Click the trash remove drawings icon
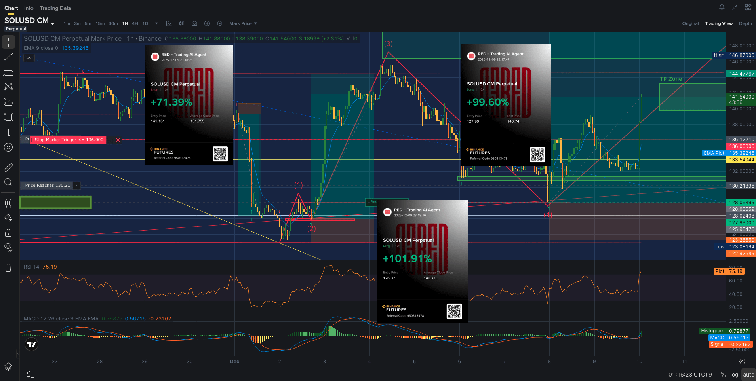The width and height of the screenshot is (756, 381). coord(8,268)
